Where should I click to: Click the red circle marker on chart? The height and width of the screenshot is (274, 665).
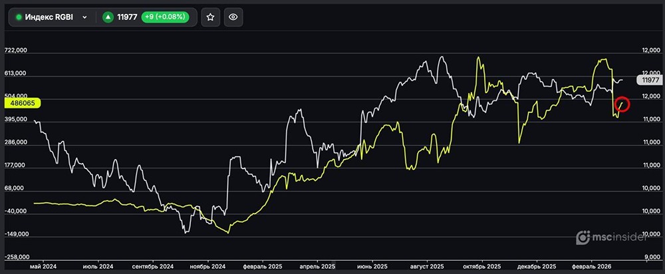click(x=622, y=104)
